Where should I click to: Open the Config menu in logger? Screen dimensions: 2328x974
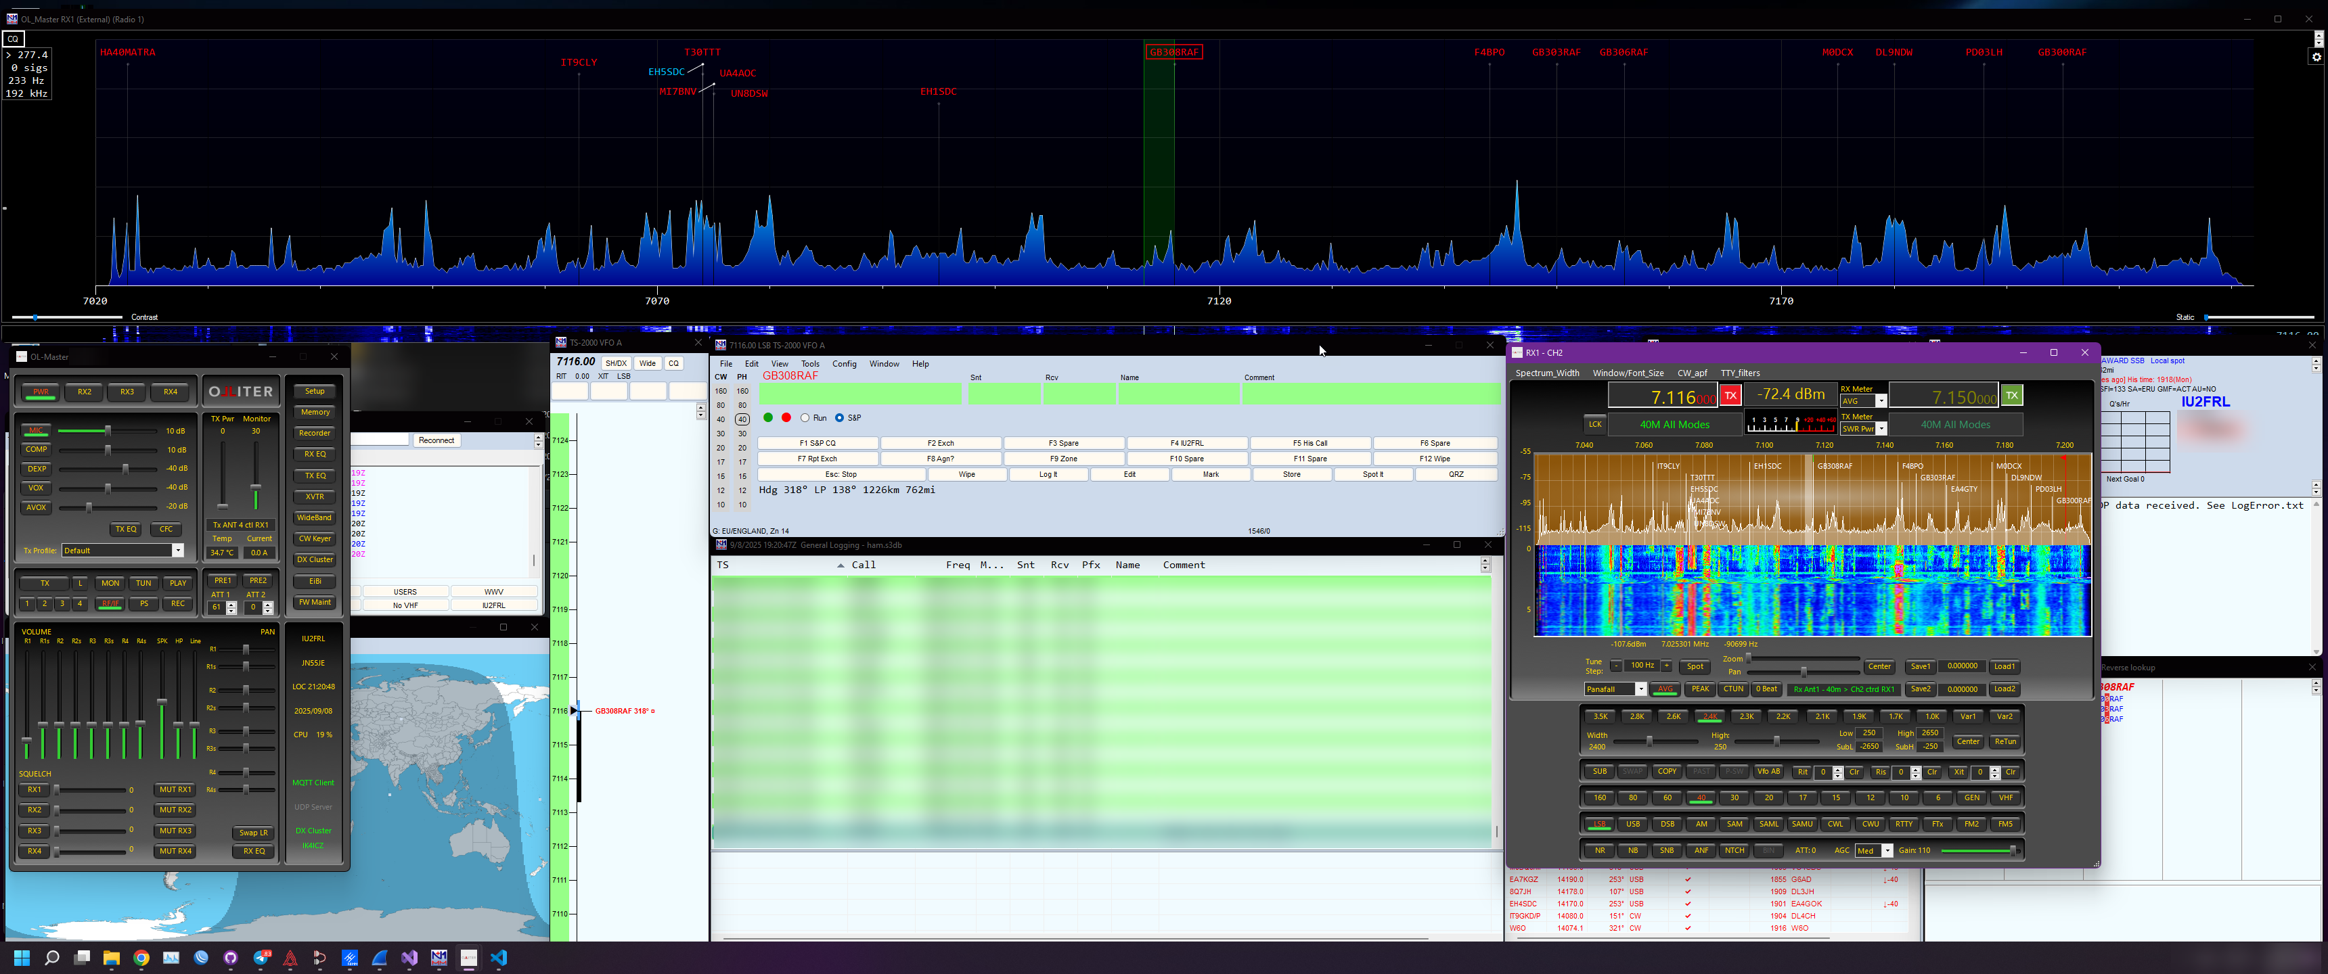(844, 364)
